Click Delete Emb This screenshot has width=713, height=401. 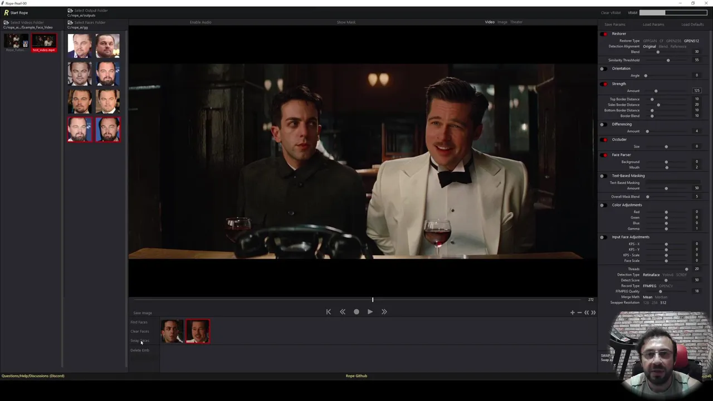click(140, 350)
